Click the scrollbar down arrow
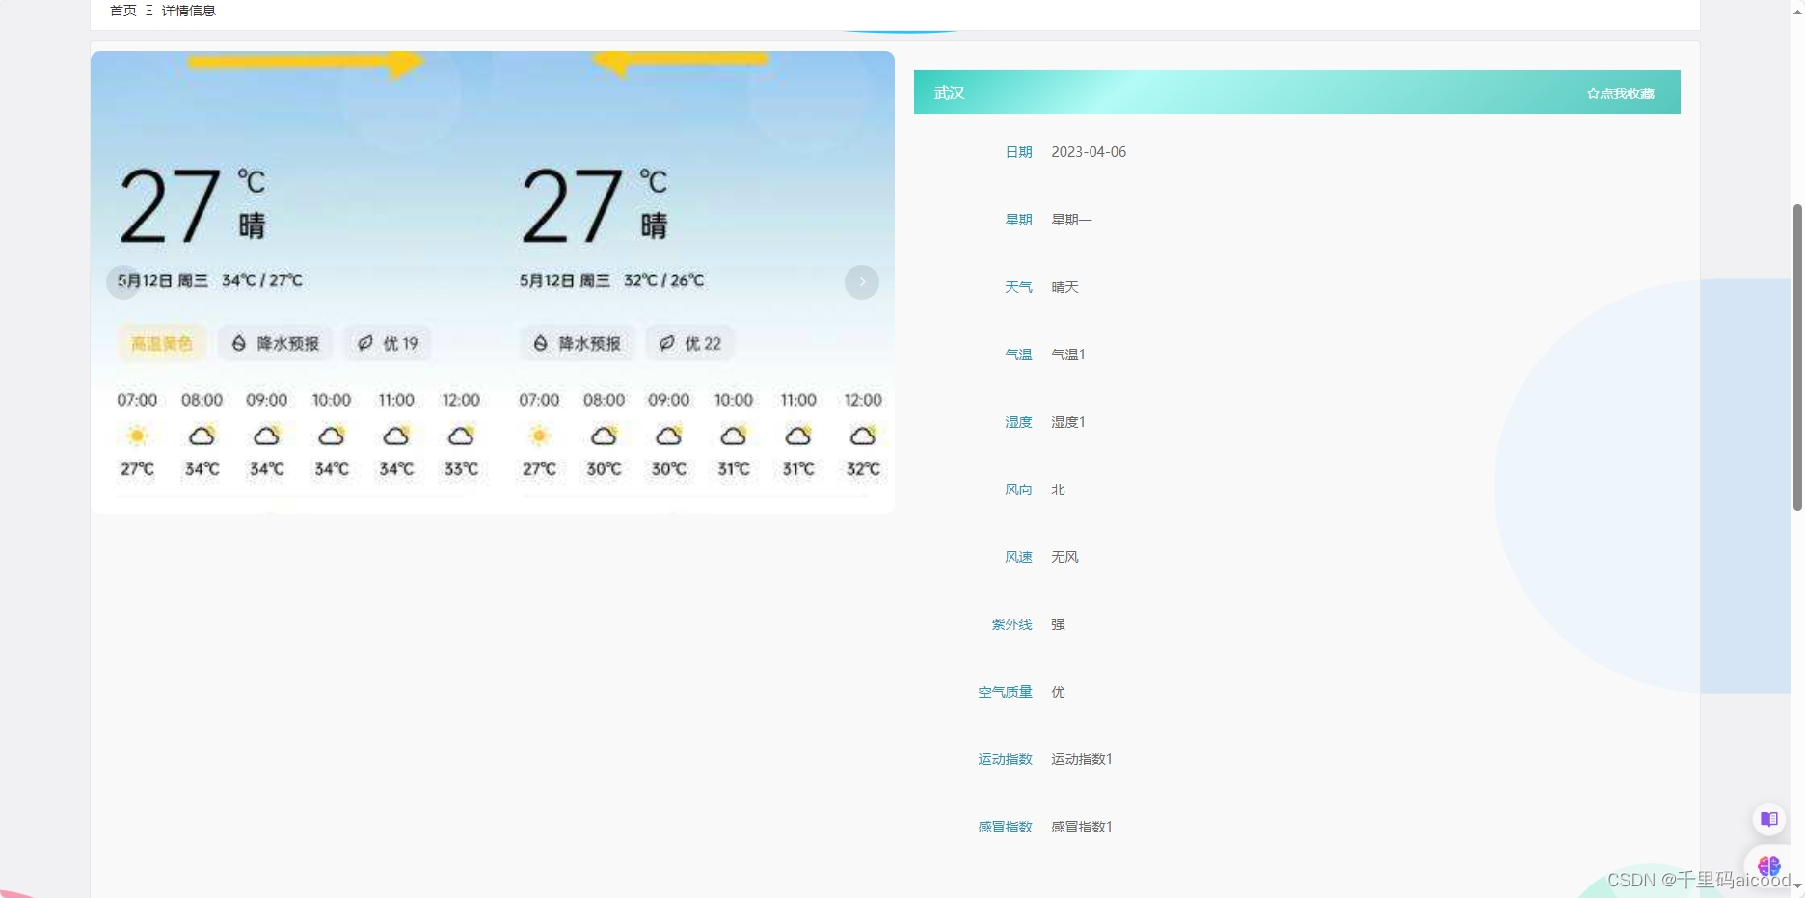 (x=1797, y=885)
